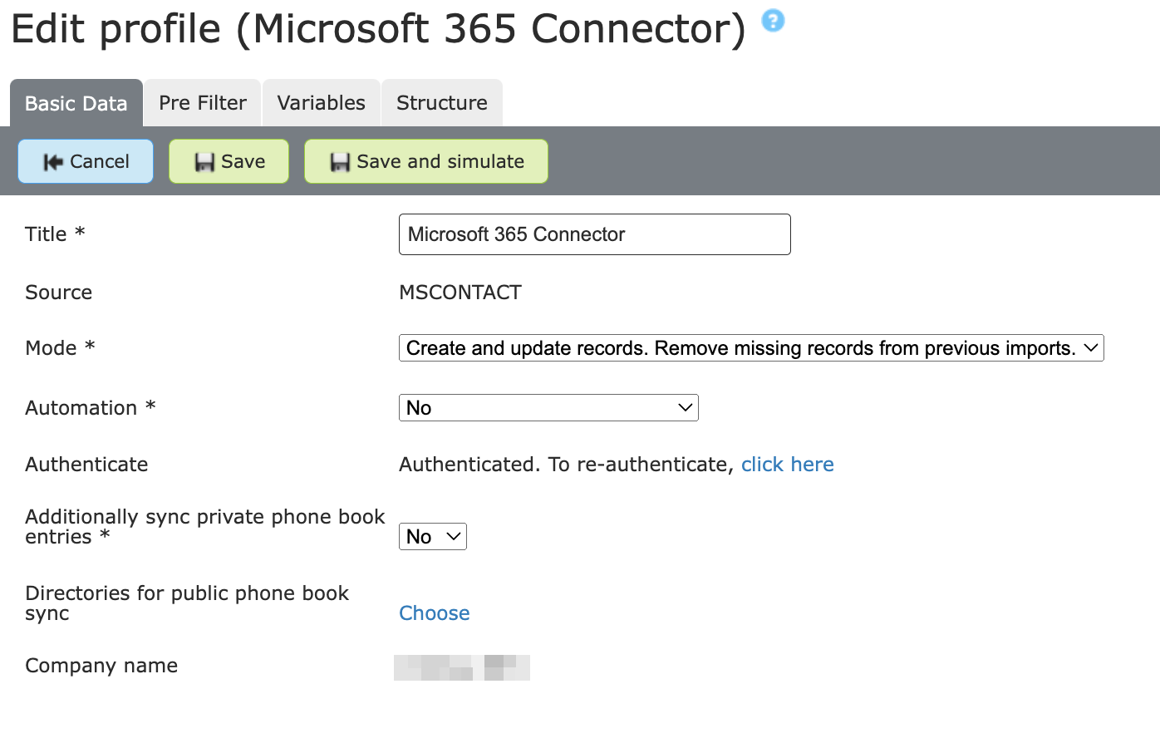The image size is (1160, 738).
Task: Open the Variables tab
Action: pyautogui.click(x=322, y=103)
